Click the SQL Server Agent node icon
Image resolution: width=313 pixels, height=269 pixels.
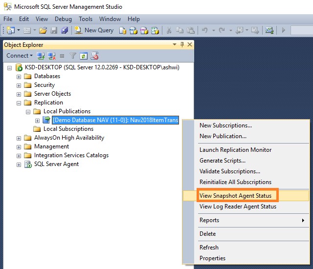pyautogui.click(x=28, y=164)
